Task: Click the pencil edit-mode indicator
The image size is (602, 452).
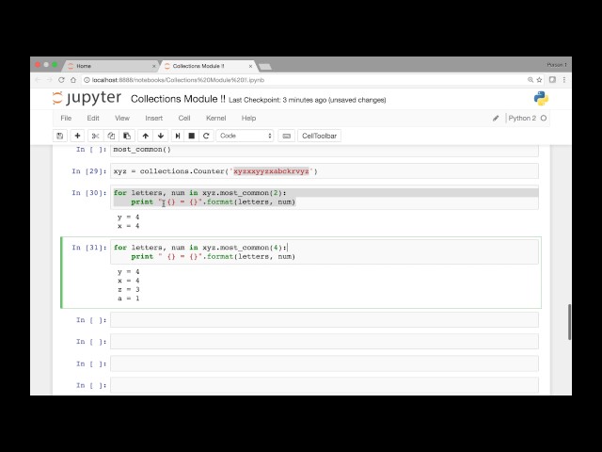Action: [x=496, y=118]
